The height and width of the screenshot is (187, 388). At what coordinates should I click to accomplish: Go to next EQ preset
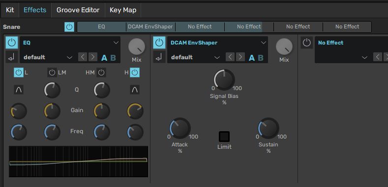(92, 57)
